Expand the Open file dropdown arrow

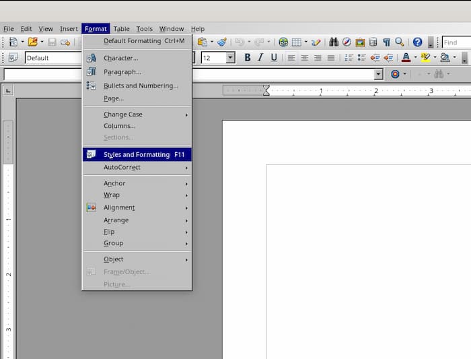click(42, 42)
